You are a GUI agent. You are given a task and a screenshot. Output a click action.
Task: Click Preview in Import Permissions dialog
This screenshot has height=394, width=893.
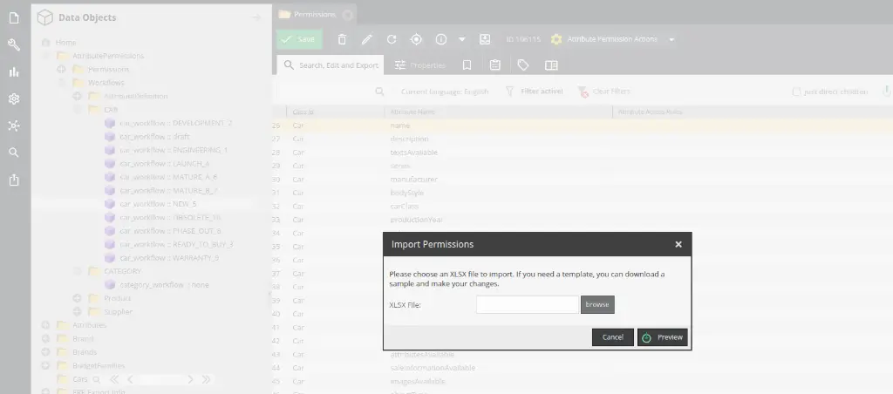pos(663,337)
